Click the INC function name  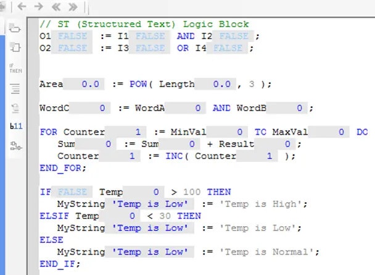174,156
